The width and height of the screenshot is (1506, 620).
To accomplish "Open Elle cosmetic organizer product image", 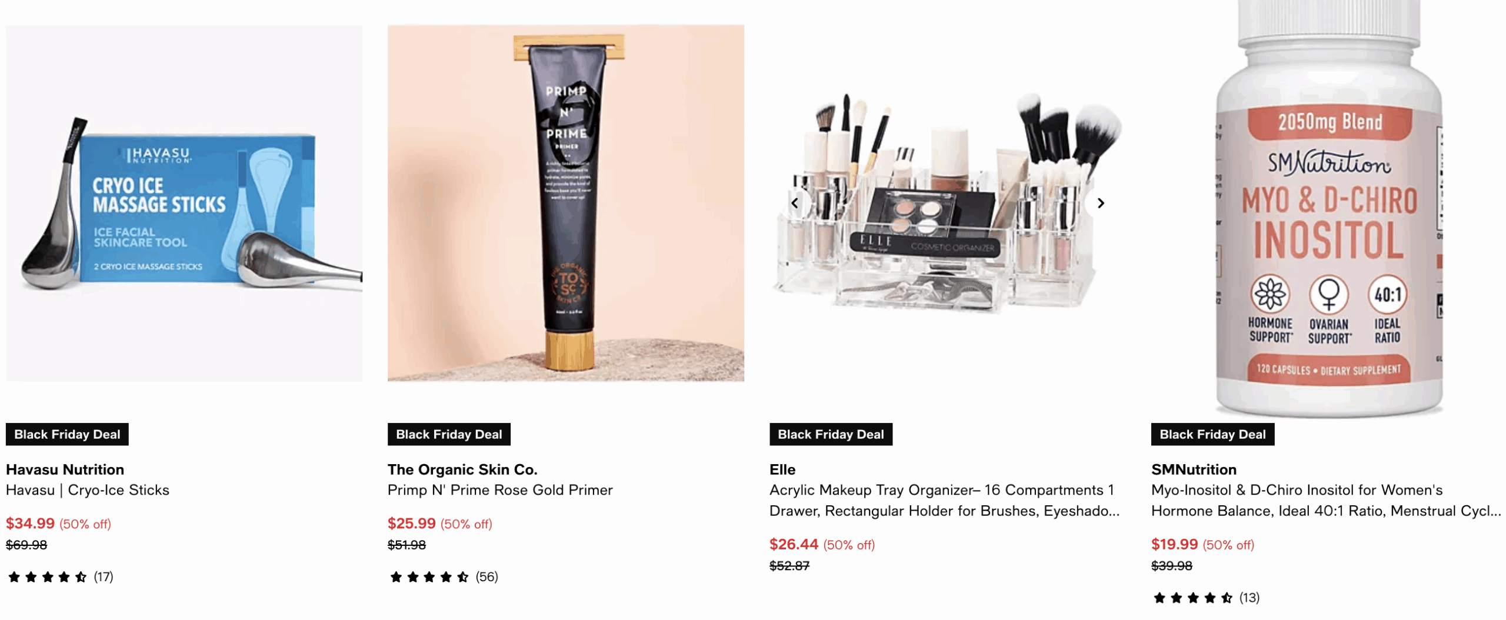I will (x=947, y=203).
